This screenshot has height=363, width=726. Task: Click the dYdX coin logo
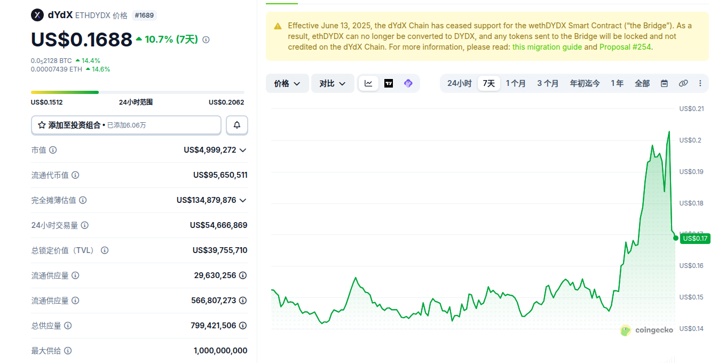pyautogui.click(x=37, y=15)
